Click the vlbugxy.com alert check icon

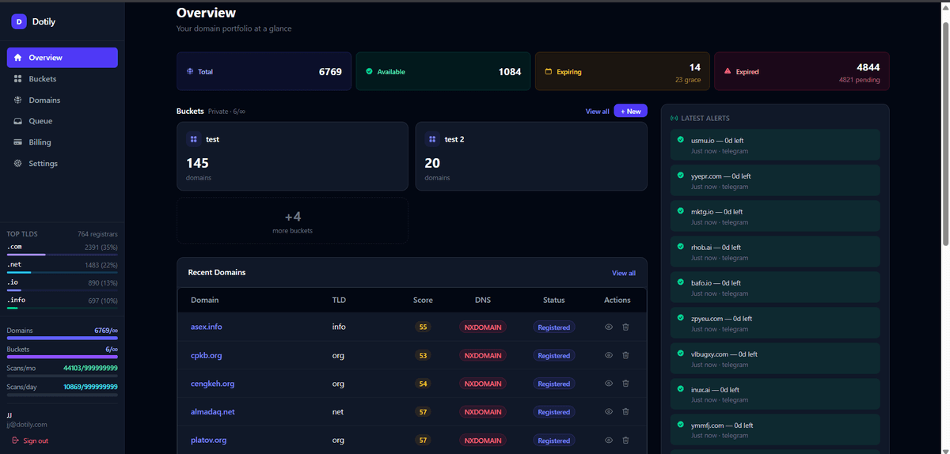680,354
